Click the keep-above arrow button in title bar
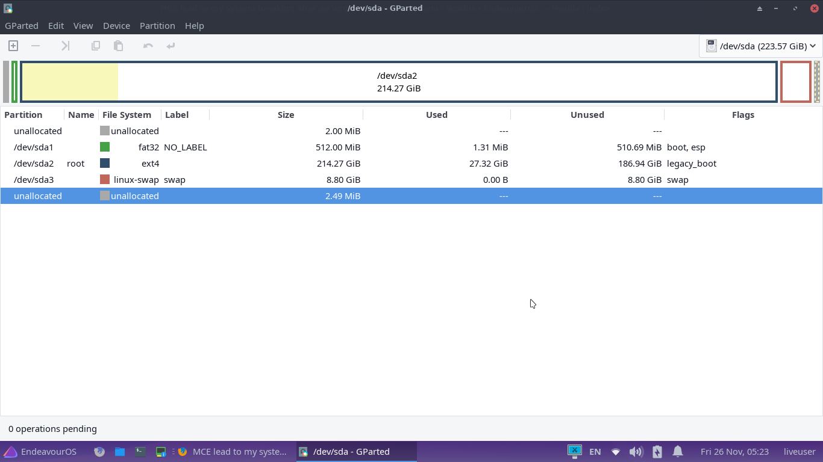 point(760,8)
